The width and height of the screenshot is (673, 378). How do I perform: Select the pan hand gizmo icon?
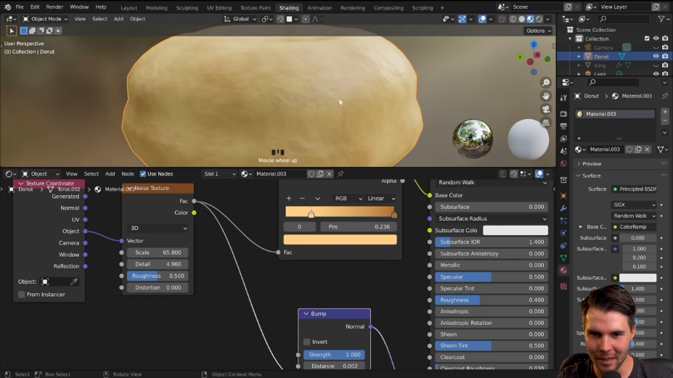546,96
